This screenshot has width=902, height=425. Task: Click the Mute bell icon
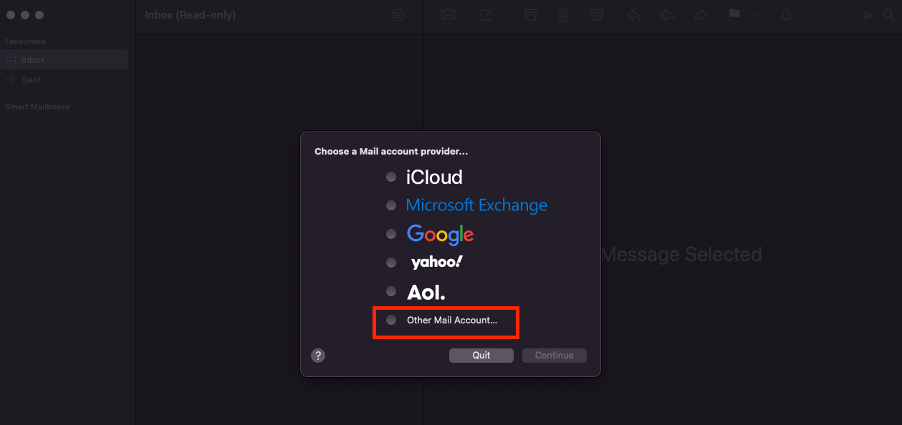pos(785,14)
